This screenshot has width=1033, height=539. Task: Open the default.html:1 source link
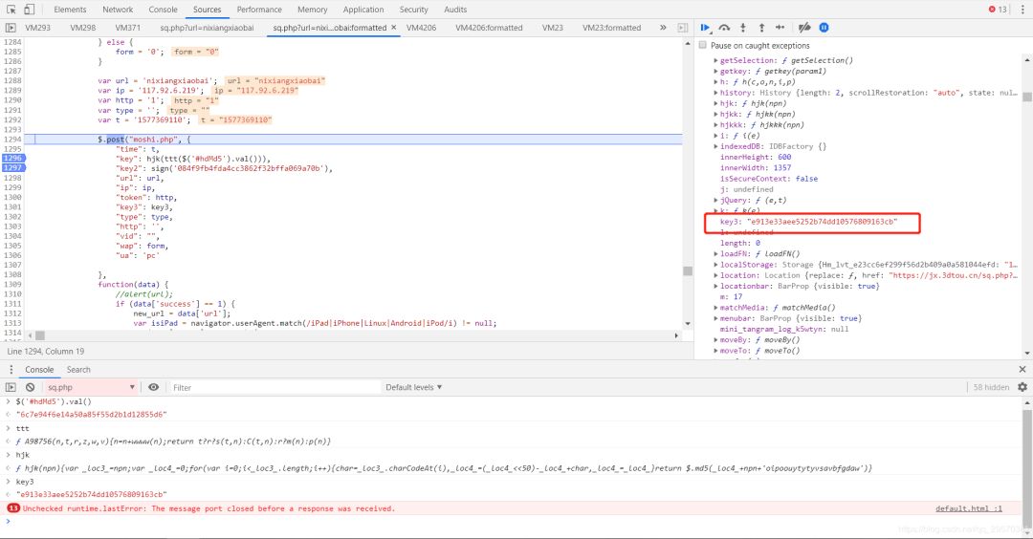click(968, 508)
